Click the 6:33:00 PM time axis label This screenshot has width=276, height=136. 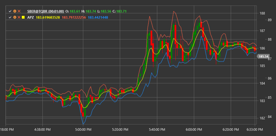255,130
